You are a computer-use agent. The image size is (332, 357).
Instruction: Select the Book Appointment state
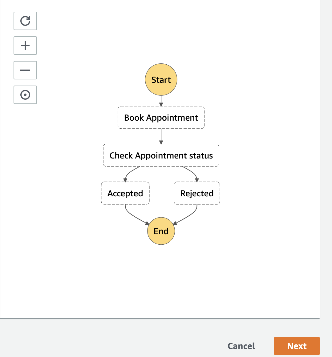(161, 118)
